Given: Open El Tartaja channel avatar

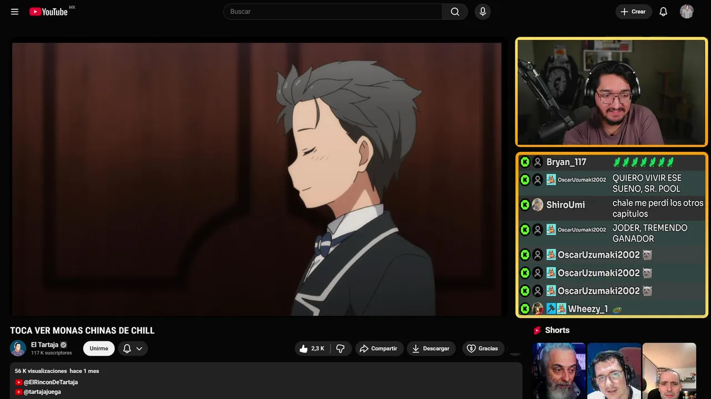Looking at the screenshot, I should 18,348.
